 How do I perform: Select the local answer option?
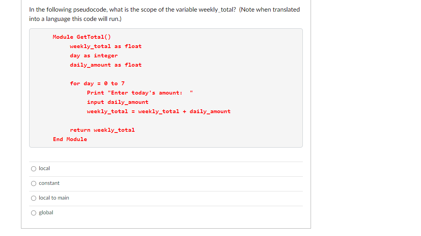click(33, 169)
